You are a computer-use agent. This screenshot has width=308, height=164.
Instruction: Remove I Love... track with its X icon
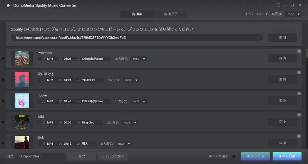pos(299,94)
